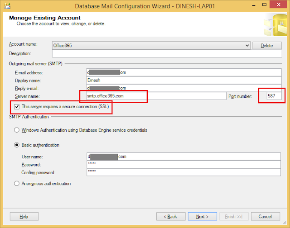This screenshot has height=228, width=290.
Task: Open Help for this wizard page
Action: tap(24, 217)
